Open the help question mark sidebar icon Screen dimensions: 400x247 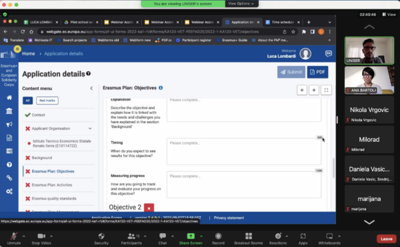pos(9,164)
